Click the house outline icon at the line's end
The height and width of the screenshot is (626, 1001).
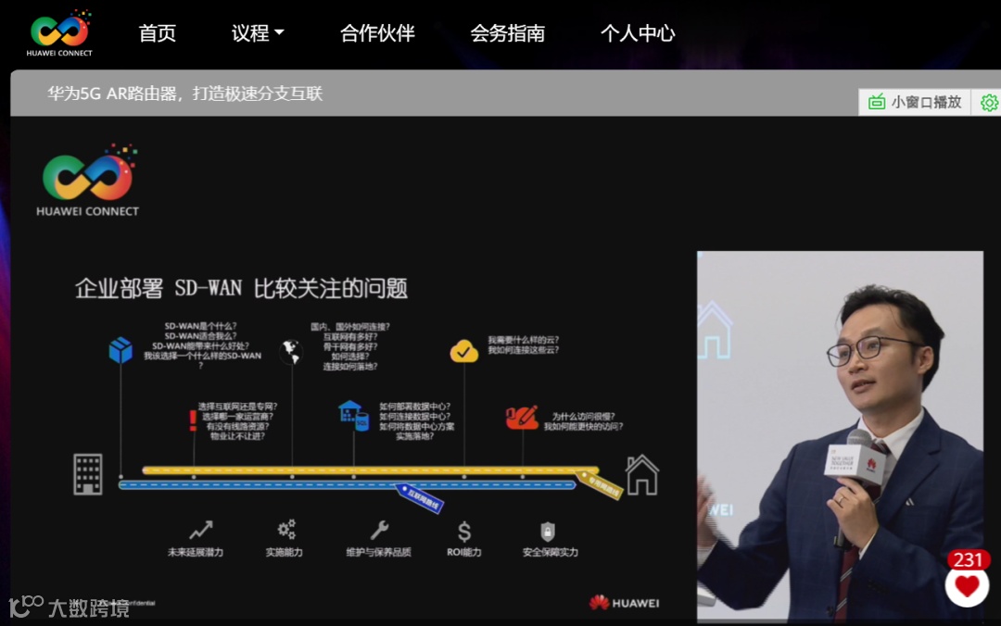(x=641, y=475)
